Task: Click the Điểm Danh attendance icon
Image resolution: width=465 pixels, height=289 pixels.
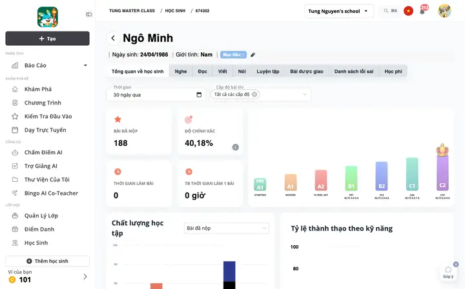Action: [x=15, y=229]
